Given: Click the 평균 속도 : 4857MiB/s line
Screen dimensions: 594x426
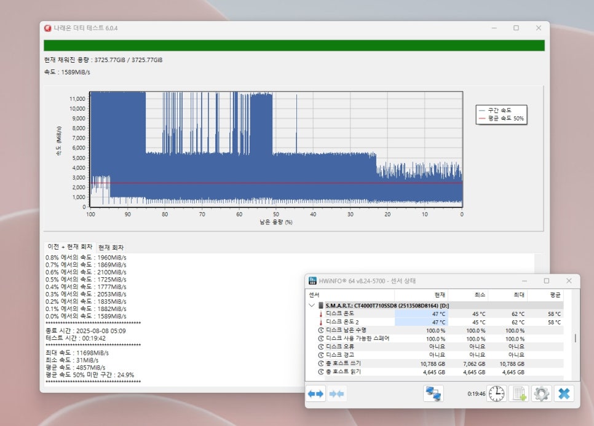Looking at the screenshot, I should coord(76,368).
